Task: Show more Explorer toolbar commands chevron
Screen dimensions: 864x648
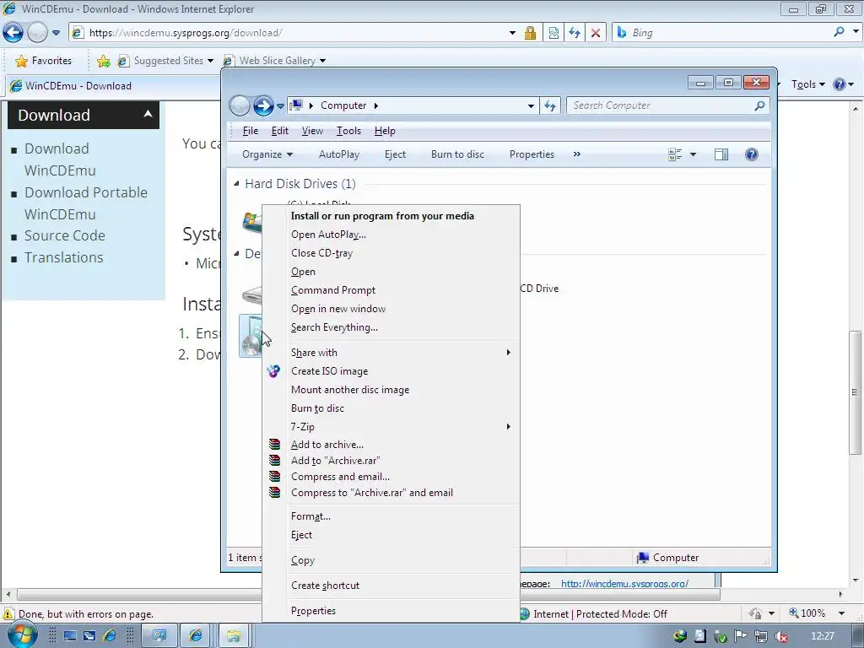Action: pyautogui.click(x=577, y=154)
